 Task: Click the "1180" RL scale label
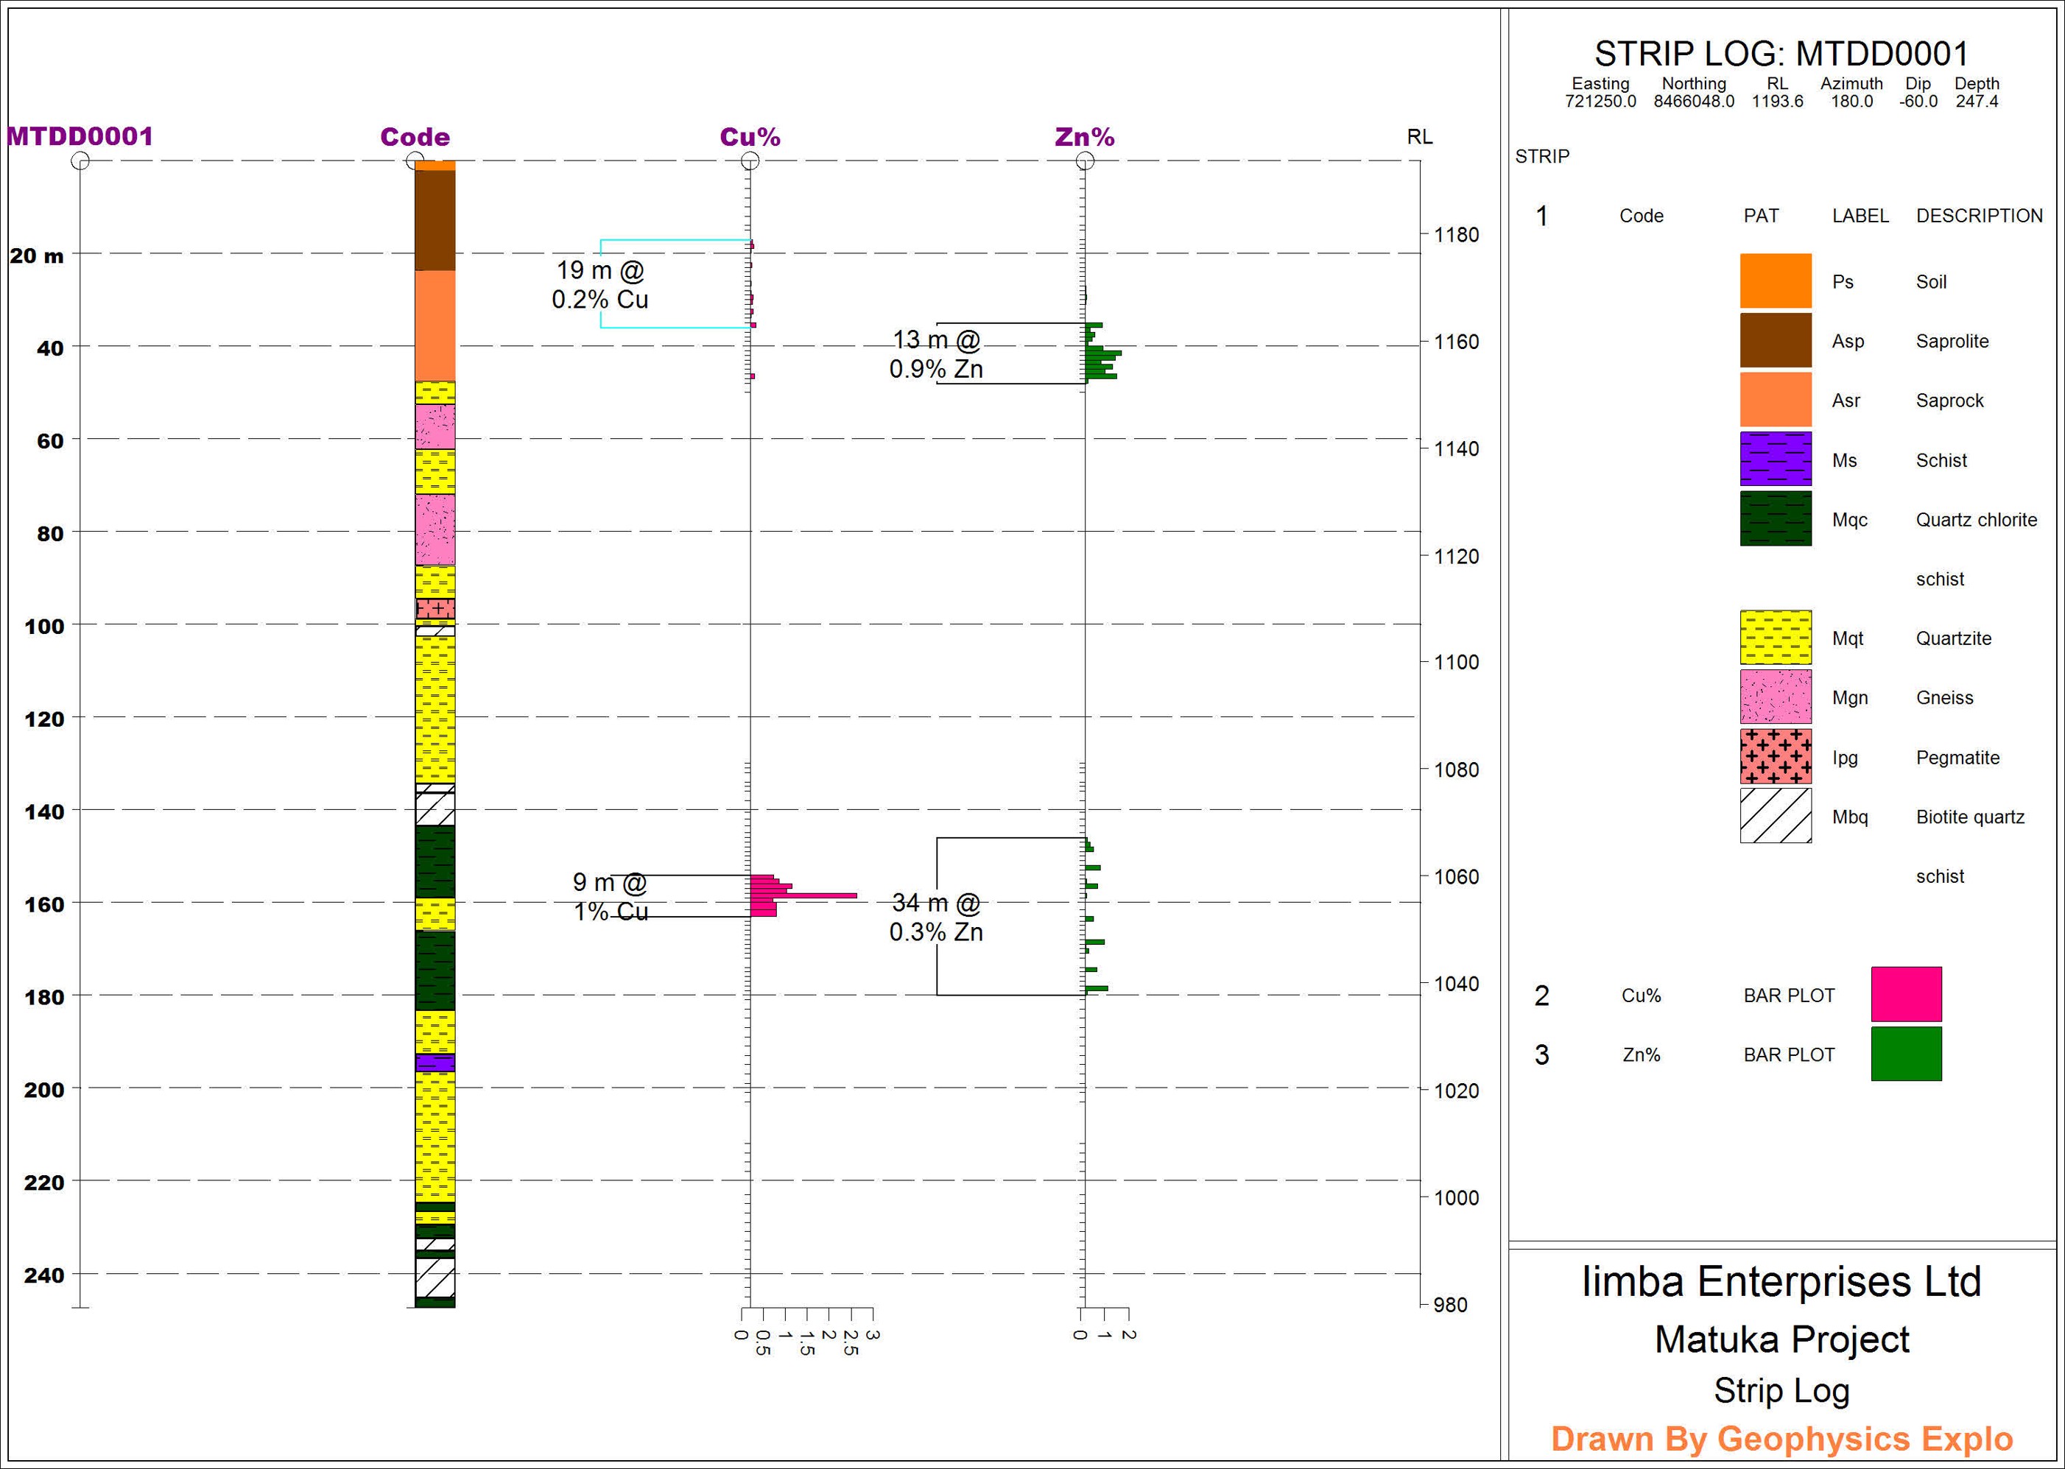pyautogui.click(x=1457, y=235)
